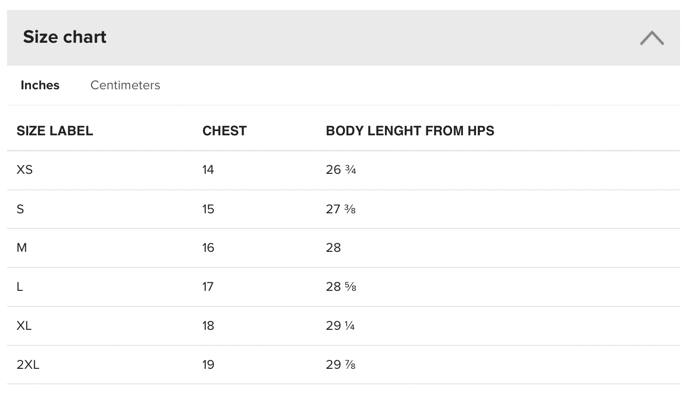
Task: Click body length value 27 ⅜
Action: click(x=341, y=209)
